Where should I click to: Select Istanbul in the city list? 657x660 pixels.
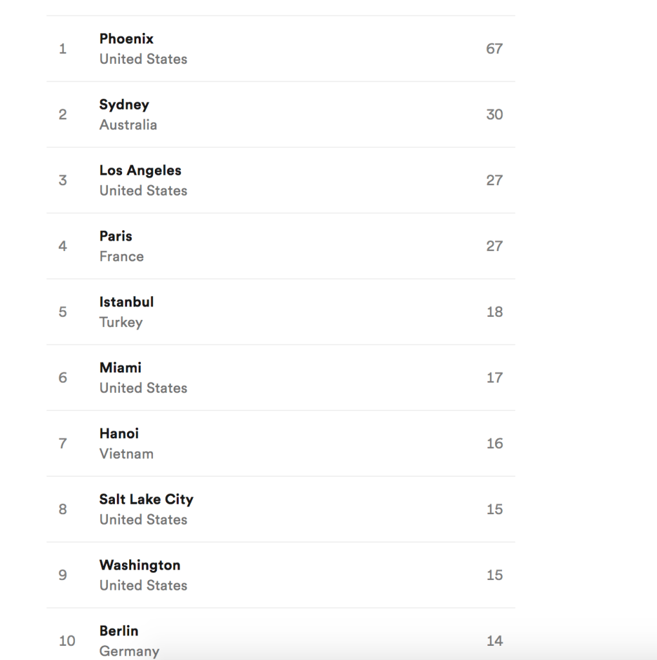(126, 302)
